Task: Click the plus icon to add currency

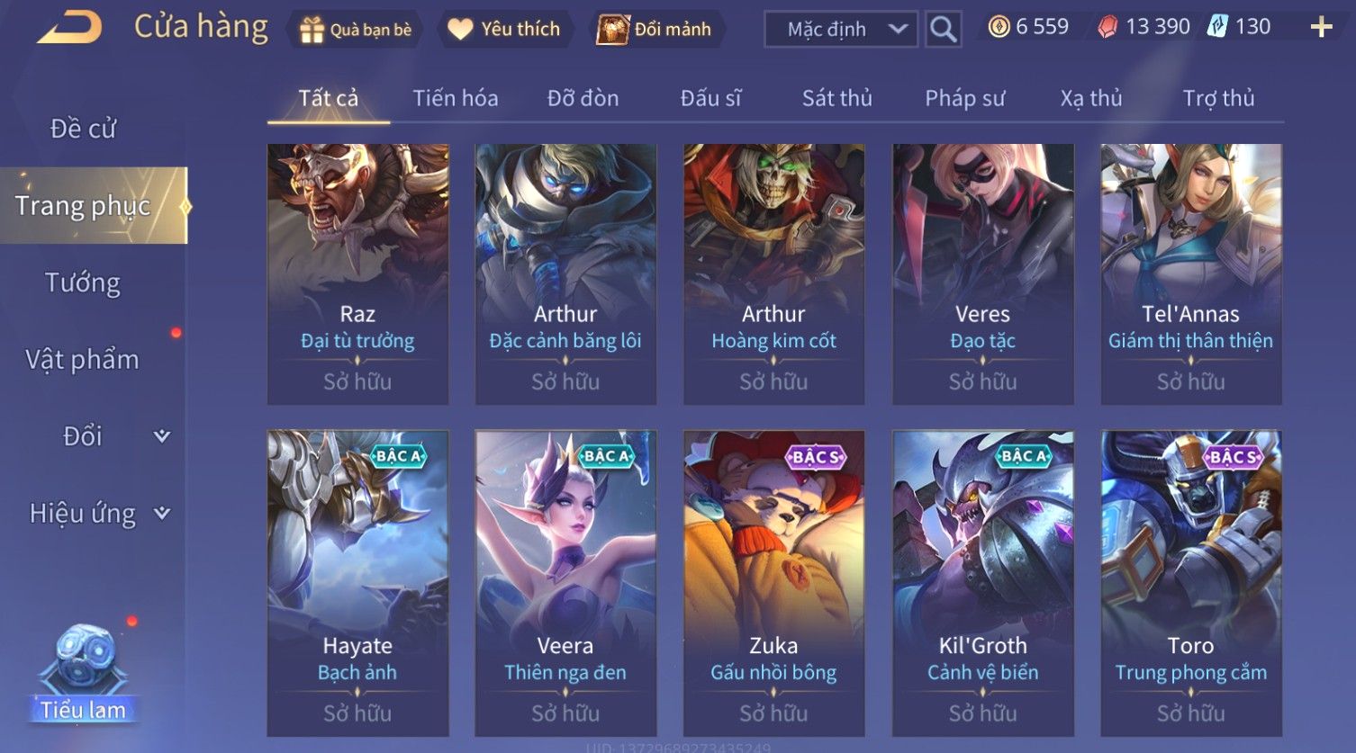Action: [x=1321, y=28]
